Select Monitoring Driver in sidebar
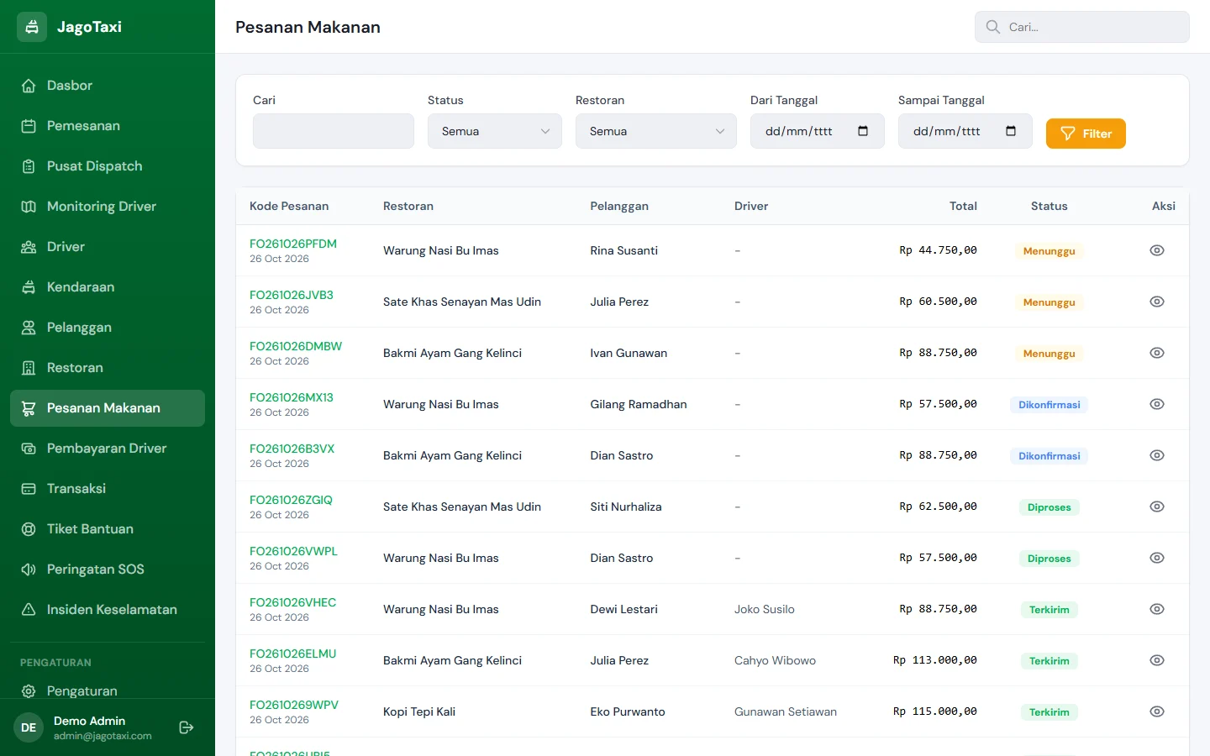Viewport: 1210px width, 756px height. (108, 207)
